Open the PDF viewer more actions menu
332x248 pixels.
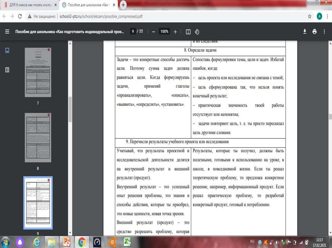[325, 31]
